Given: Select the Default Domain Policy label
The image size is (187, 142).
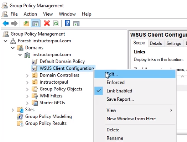Looking at the screenshot, I should click(x=62, y=62).
